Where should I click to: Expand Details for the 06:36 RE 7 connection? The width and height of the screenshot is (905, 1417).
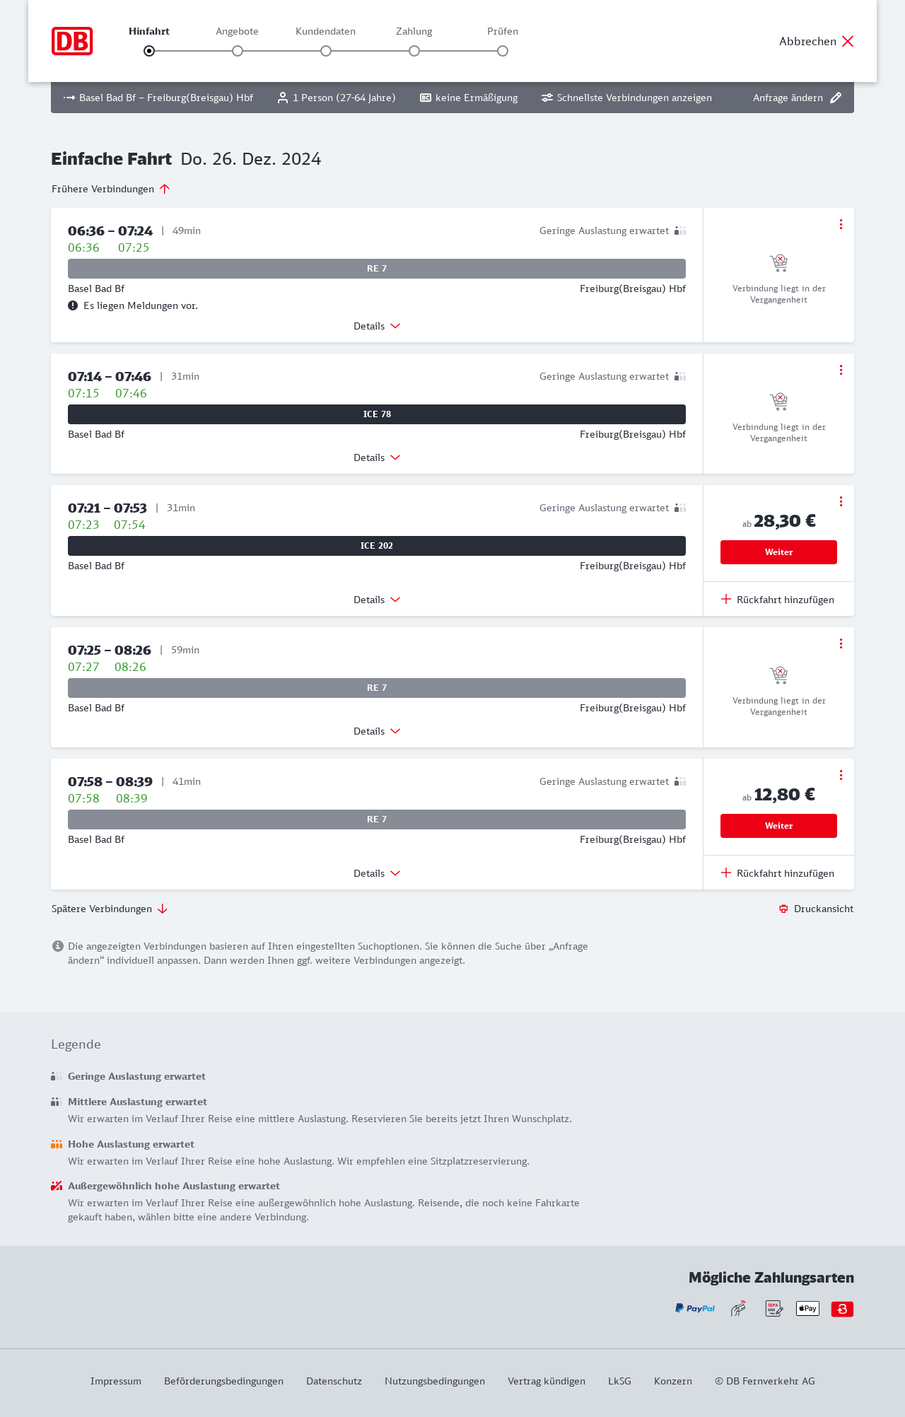(377, 326)
